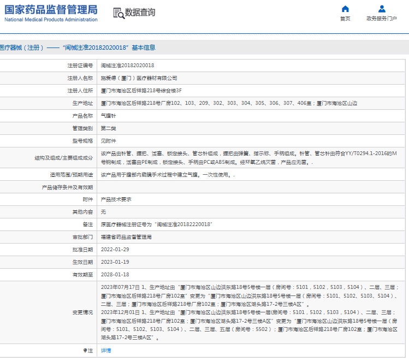
Task: Click the 注册人名称 row label
Action: coord(80,78)
